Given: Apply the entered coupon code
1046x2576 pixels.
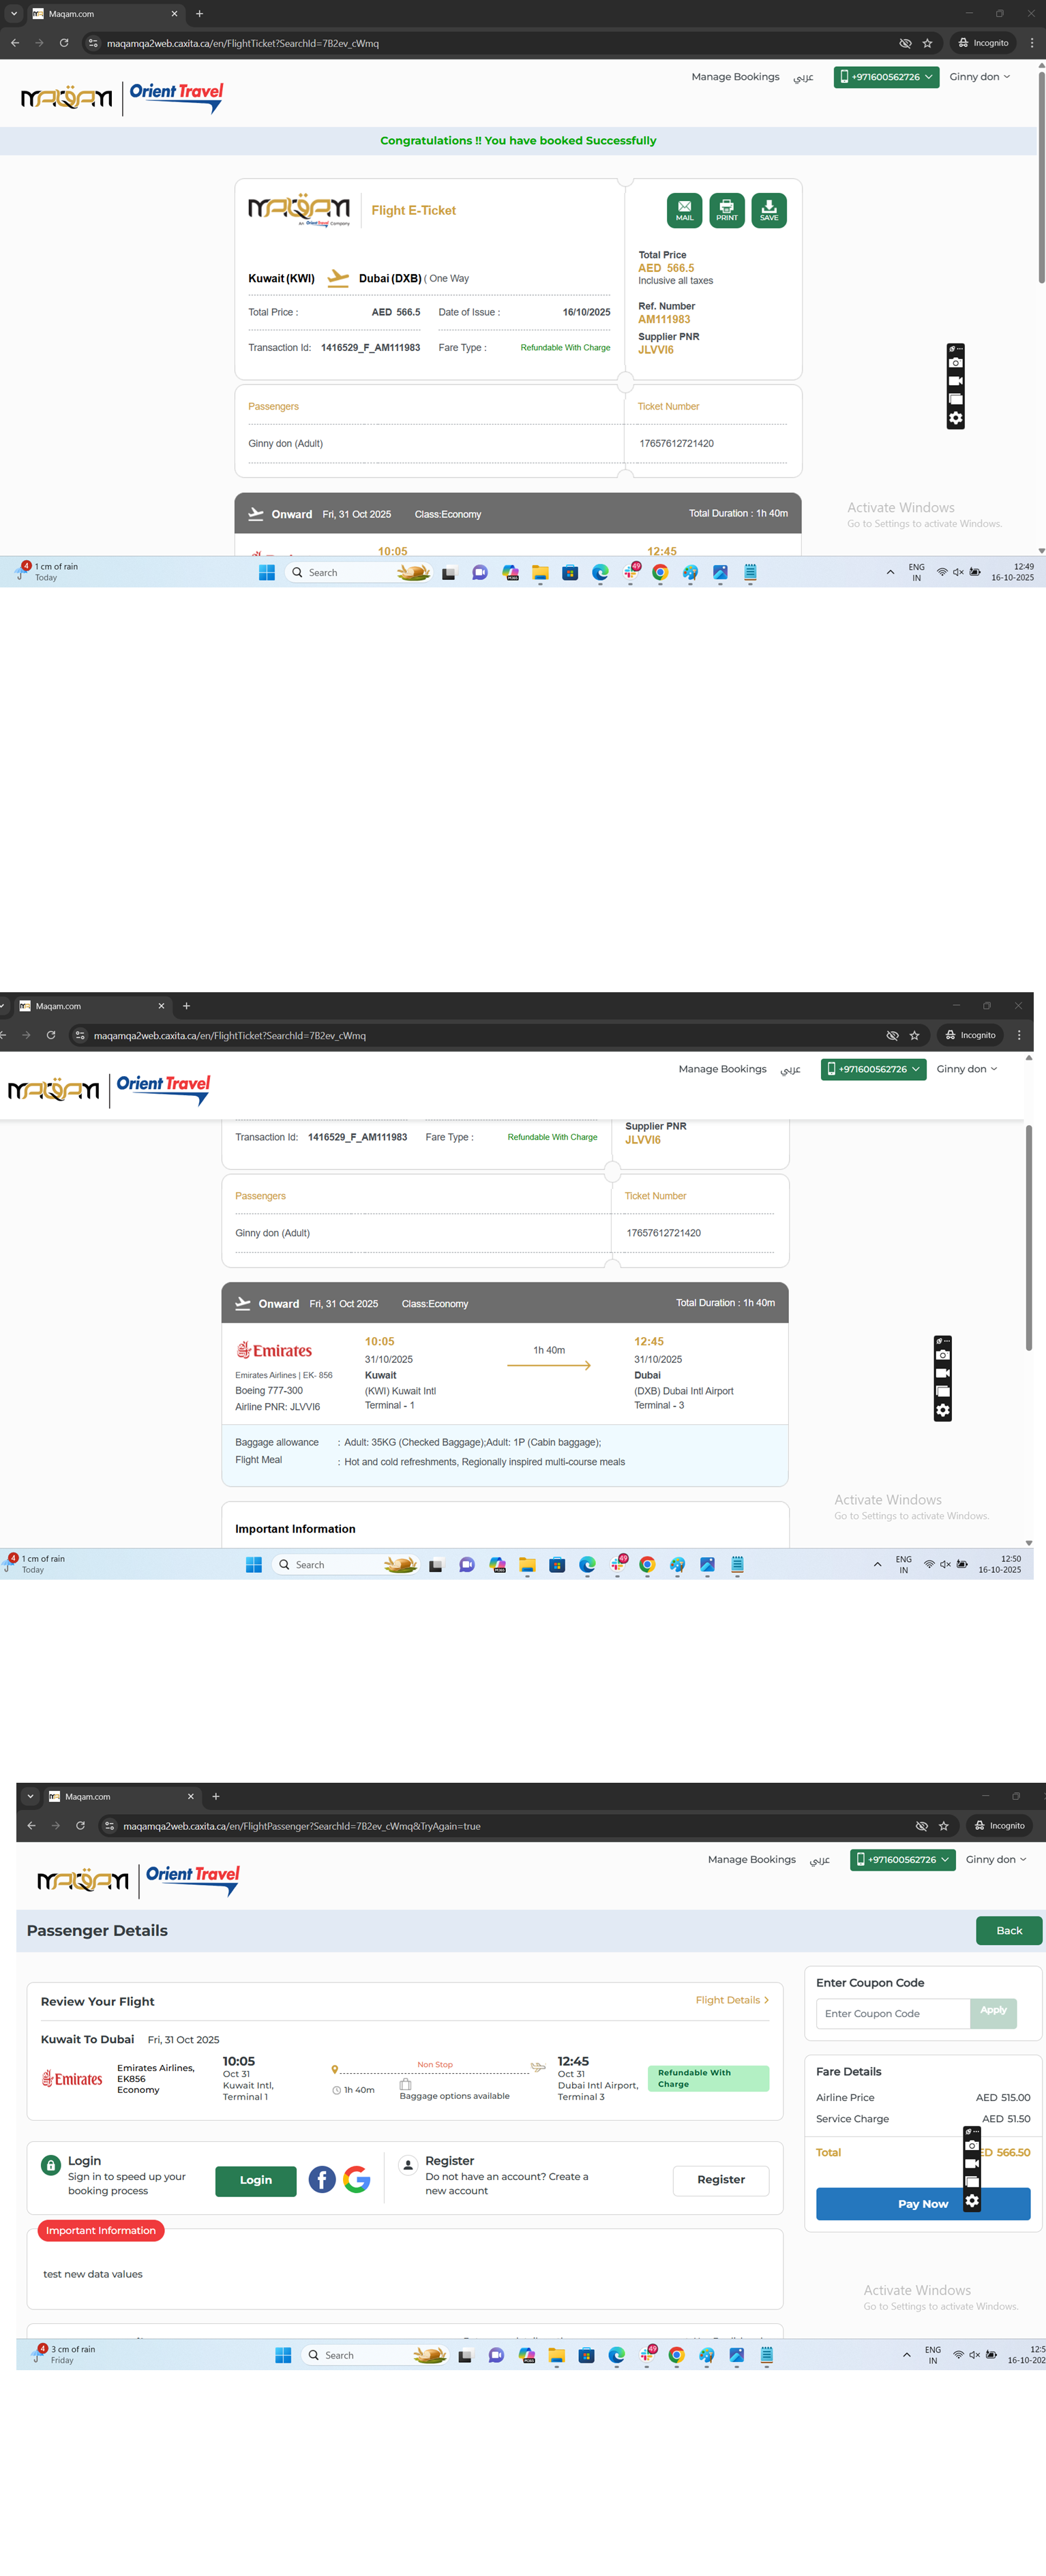Looking at the screenshot, I should pos(993,2012).
